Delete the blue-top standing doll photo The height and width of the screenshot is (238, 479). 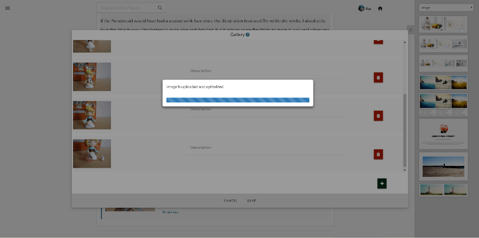(x=378, y=116)
